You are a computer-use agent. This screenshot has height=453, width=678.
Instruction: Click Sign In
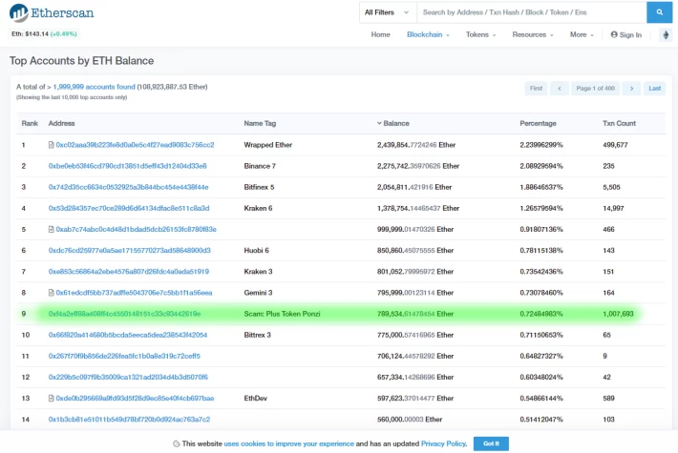626,35
